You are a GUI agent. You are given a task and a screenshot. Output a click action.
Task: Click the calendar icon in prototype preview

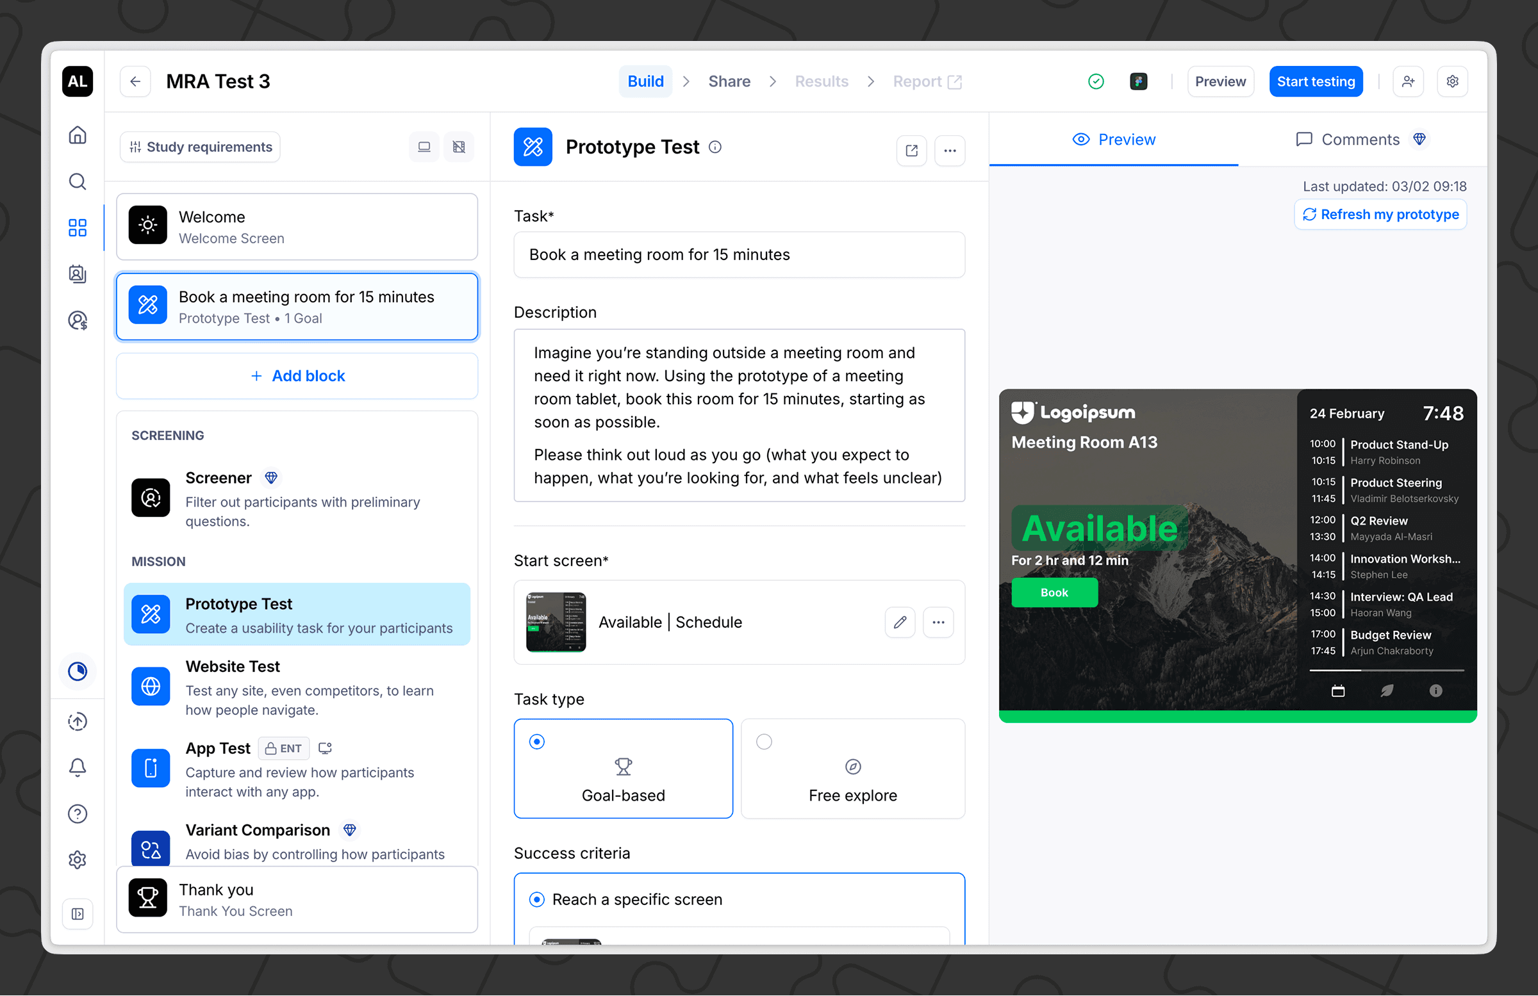(x=1338, y=691)
